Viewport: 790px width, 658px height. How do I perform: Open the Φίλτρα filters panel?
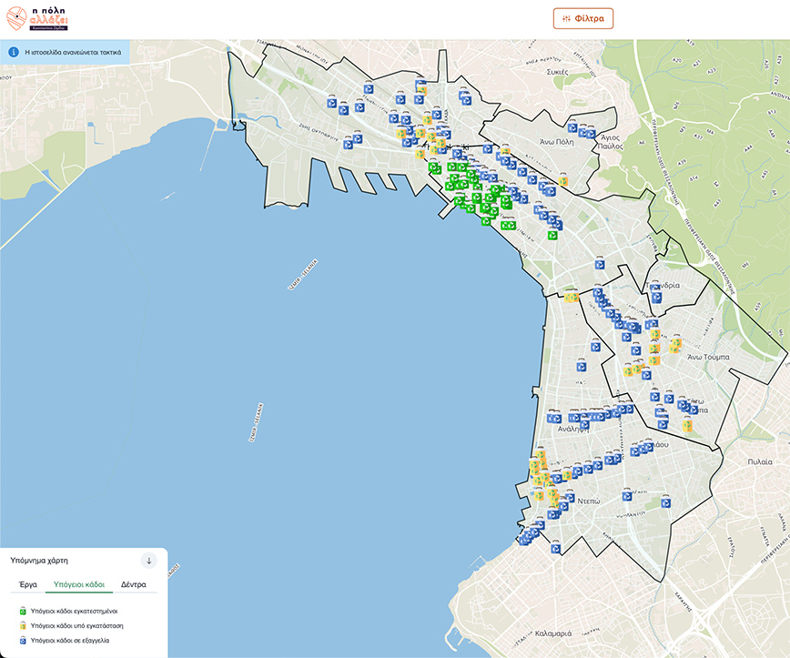coord(583,18)
